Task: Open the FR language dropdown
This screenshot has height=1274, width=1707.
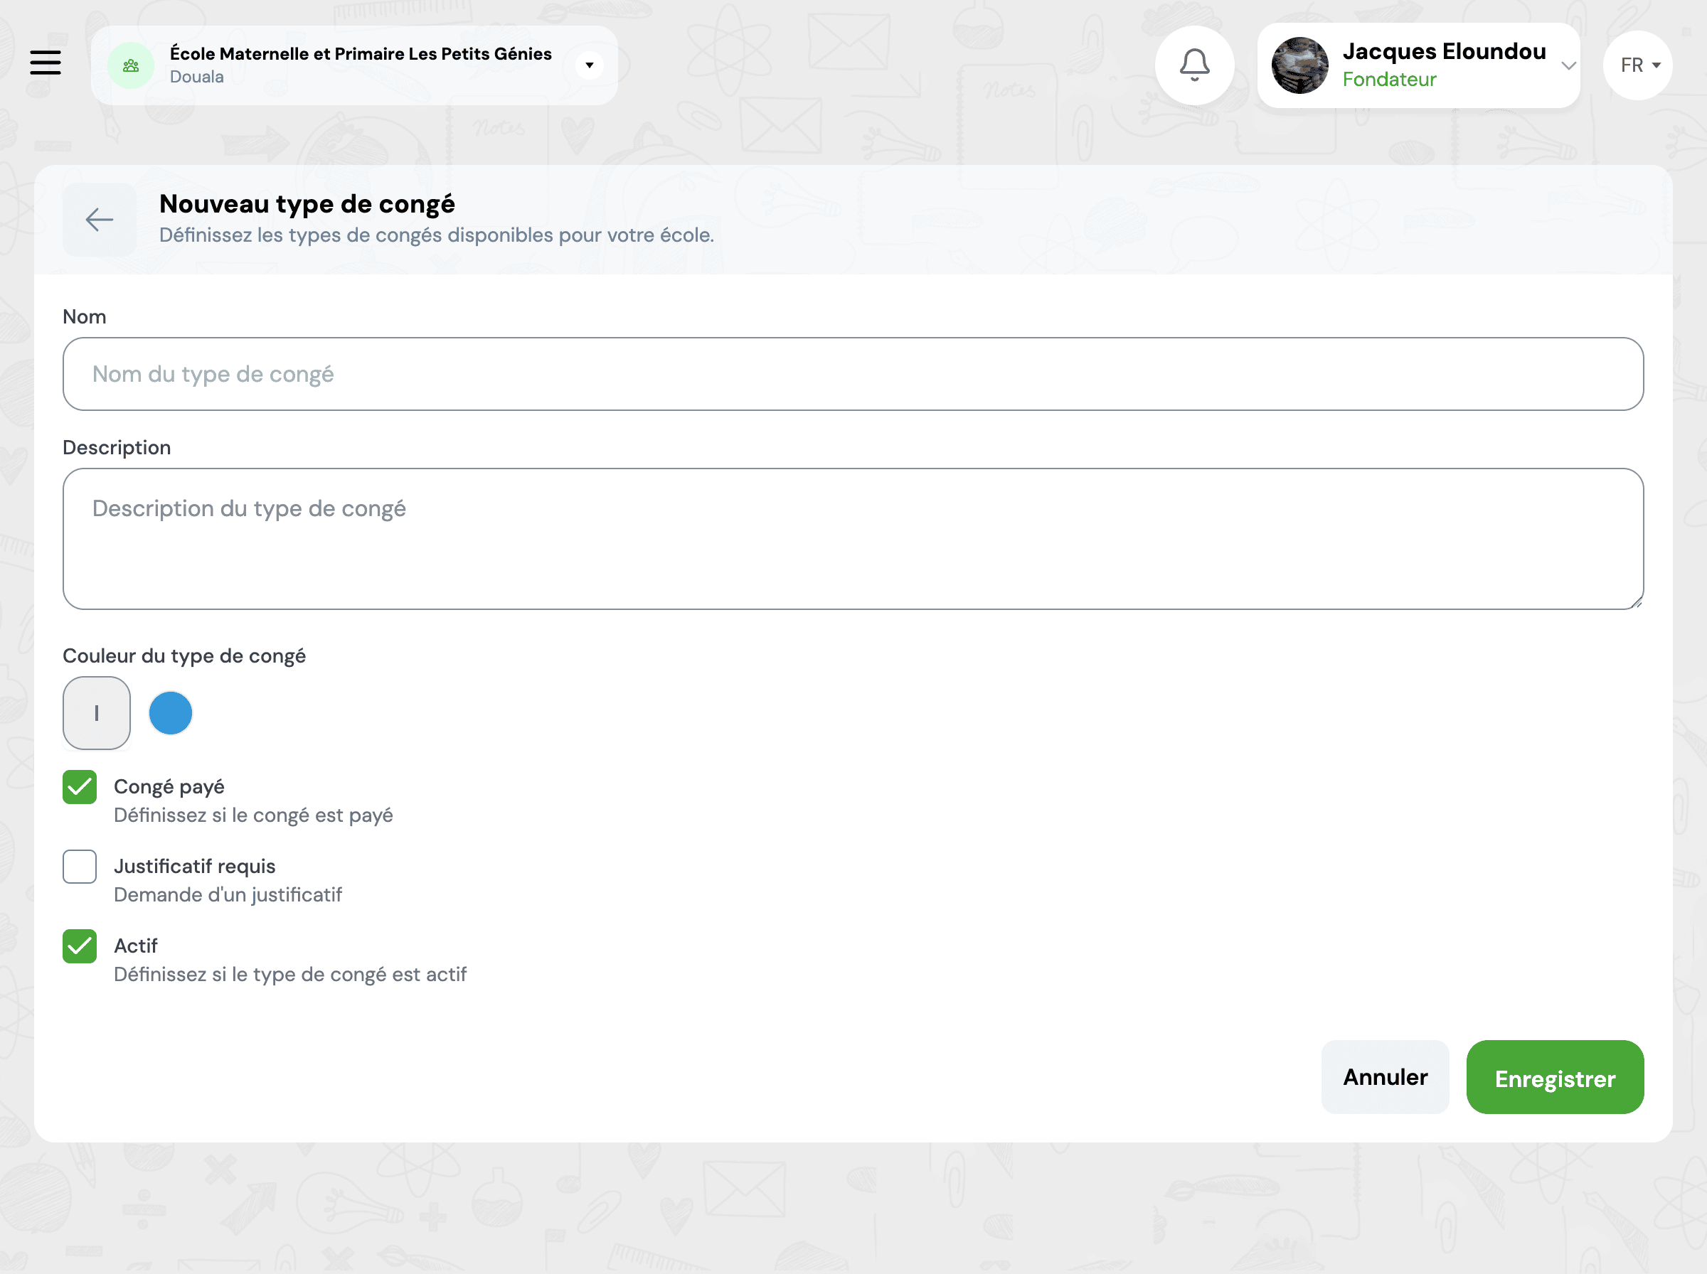Action: pyautogui.click(x=1637, y=65)
